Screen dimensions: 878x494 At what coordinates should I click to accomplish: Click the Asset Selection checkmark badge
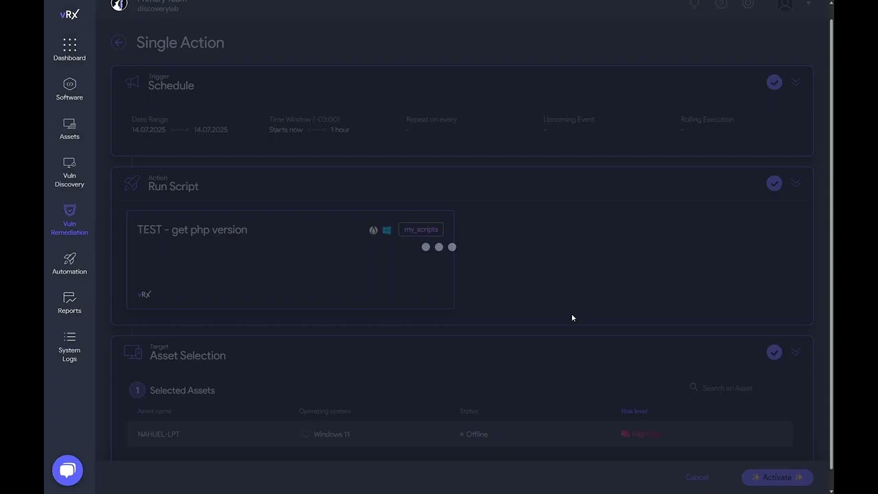[774, 352]
